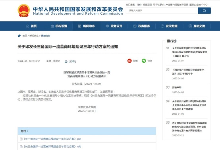Click the printer icon next to 打印
Image resolution: width=220 pixels, height=150 pixels.
click(x=66, y=62)
